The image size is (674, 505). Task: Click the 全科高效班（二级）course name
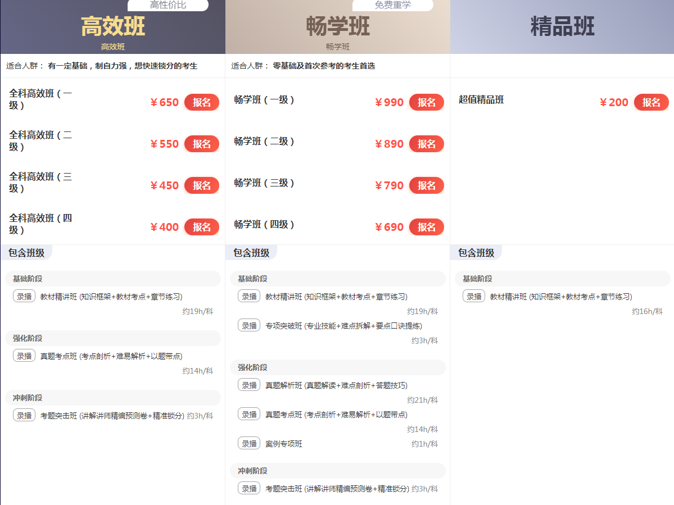coord(41,141)
